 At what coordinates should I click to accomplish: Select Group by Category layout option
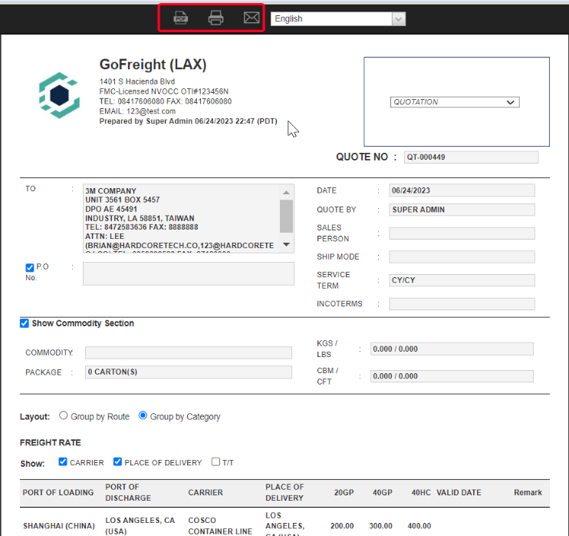coord(143,416)
